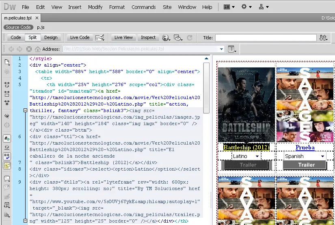Toggle Live View button
The height and width of the screenshot is (225, 335).
click(123, 37)
